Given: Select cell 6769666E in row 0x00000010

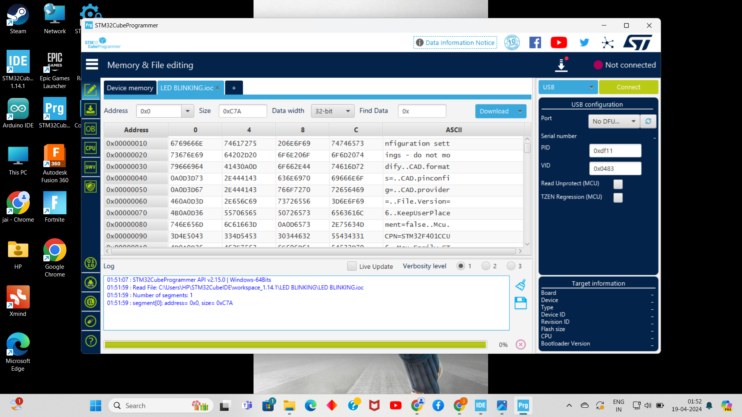Looking at the screenshot, I should pyautogui.click(x=195, y=143).
